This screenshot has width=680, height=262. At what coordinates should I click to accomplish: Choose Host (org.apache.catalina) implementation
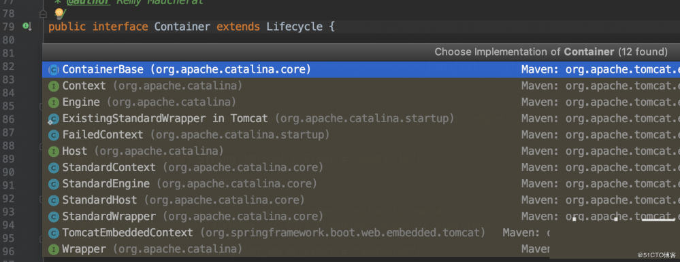point(361,151)
